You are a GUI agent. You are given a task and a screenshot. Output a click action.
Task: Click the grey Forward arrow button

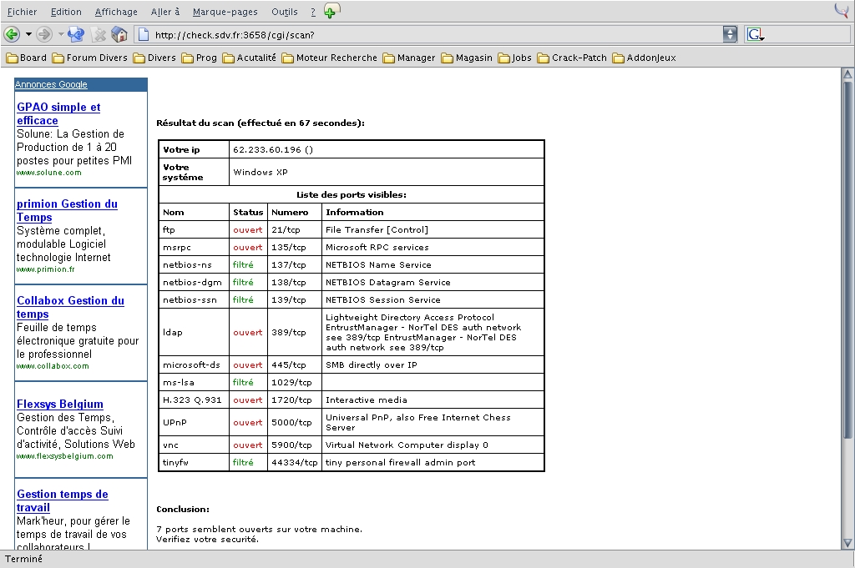point(43,35)
